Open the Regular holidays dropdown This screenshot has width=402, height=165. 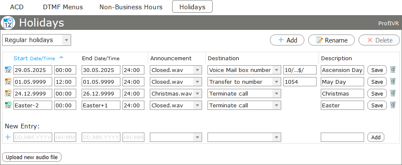[36, 40]
